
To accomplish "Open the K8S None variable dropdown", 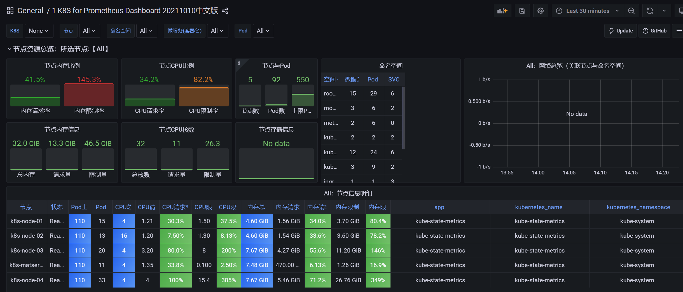I will pos(39,31).
